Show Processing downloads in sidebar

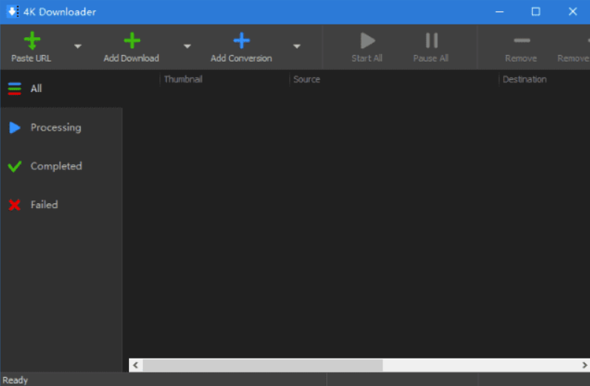click(55, 128)
